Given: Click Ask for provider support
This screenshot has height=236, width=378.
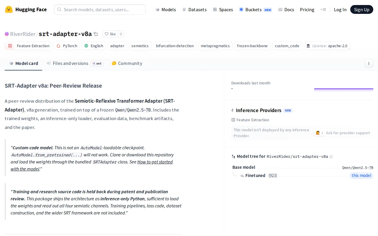Looking at the screenshot, I should click(343, 133).
